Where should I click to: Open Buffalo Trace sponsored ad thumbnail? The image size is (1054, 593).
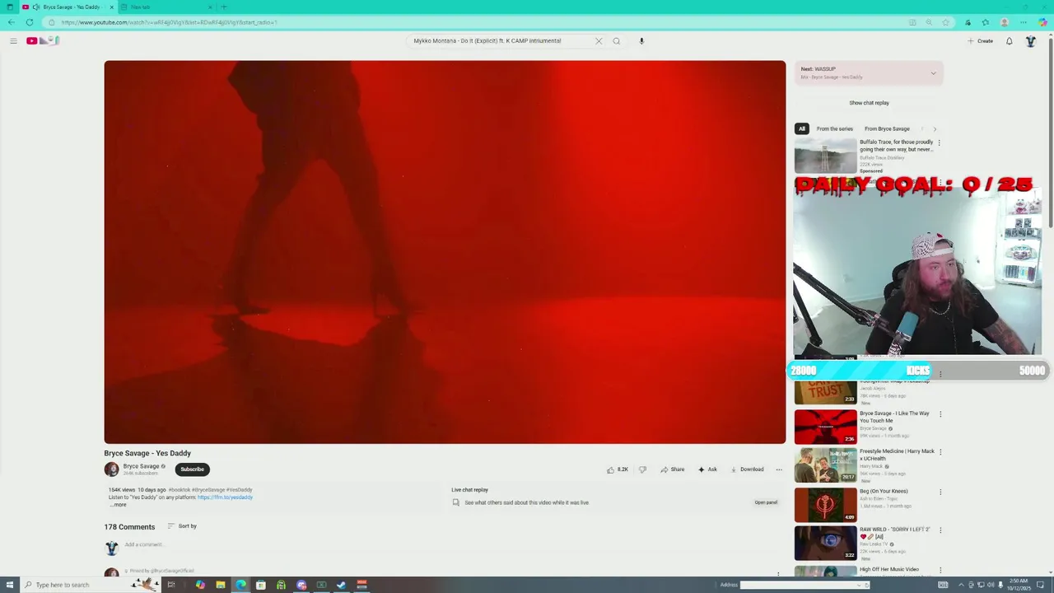coord(825,156)
